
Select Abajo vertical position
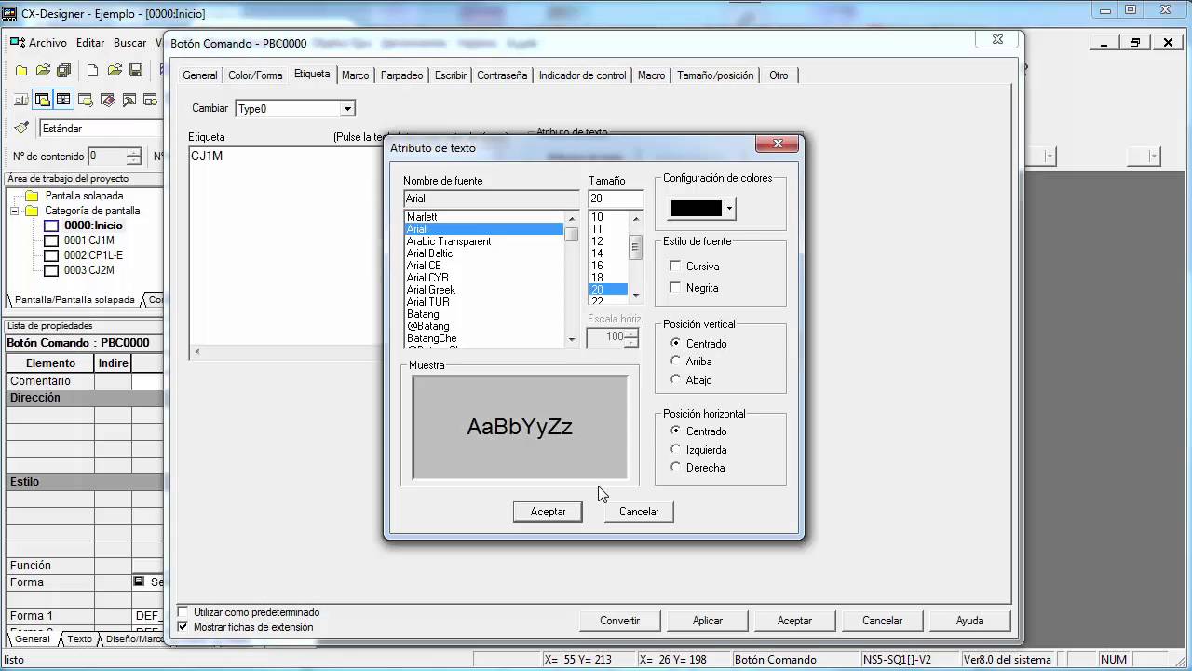click(676, 380)
